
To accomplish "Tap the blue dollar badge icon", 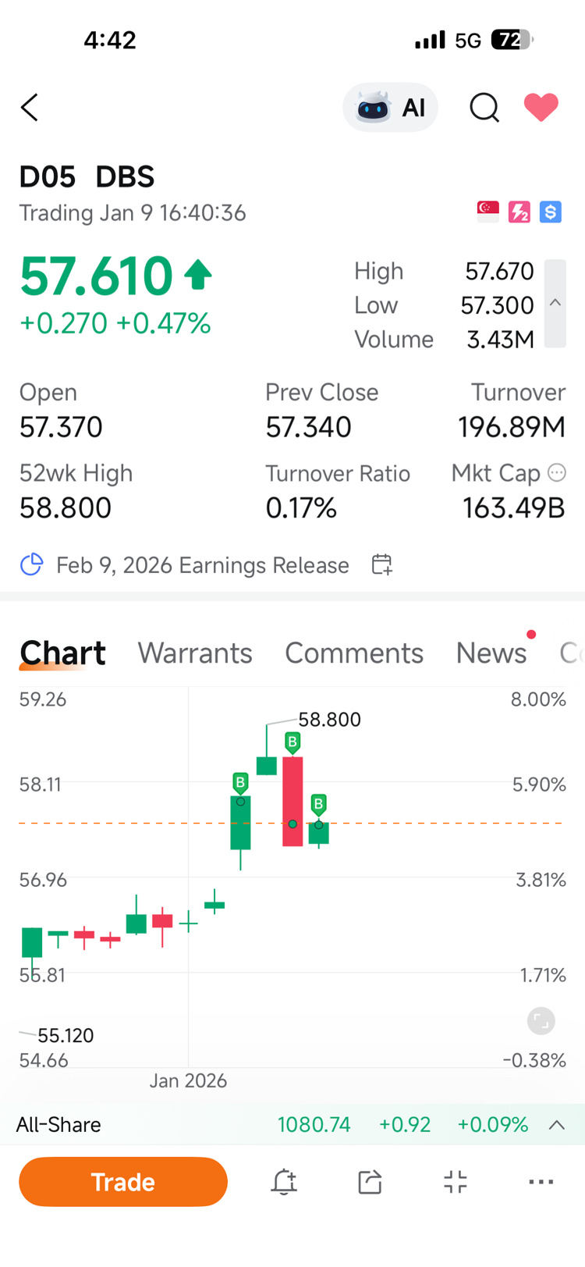I will pyautogui.click(x=551, y=212).
